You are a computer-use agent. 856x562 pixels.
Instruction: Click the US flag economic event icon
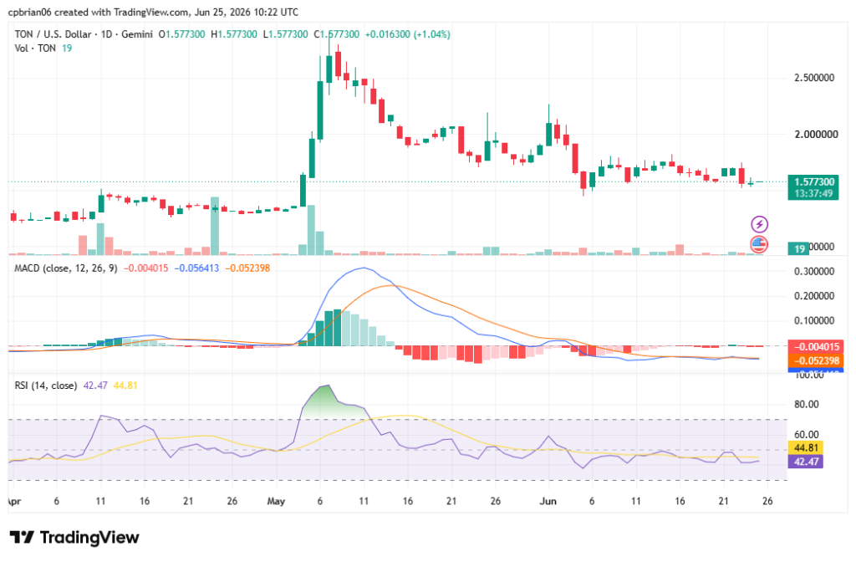tap(759, 243)
